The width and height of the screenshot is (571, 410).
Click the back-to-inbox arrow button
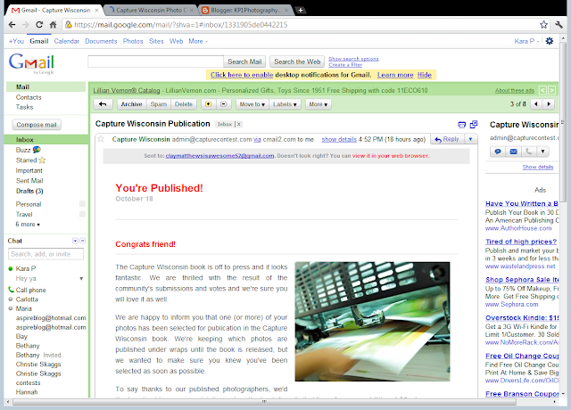(x=103, y=104)
